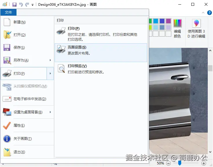The width and height of the screenshot is (213, 167).
Task: Click the floppy disk icon beside 保存
Action: click(7, 48)
